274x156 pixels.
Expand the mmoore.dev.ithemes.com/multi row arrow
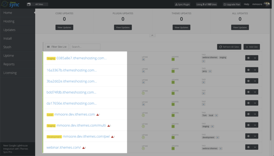(255, 125)
